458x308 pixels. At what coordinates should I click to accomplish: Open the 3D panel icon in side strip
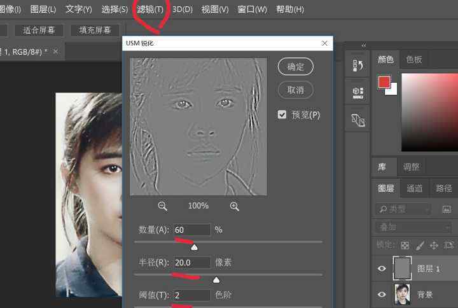click(357, 92)
